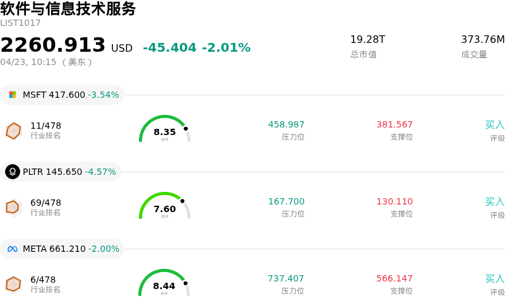Click the PLTR 7.60 score gauge
Viewport: 505px width, 308px height.
point(165,206)
